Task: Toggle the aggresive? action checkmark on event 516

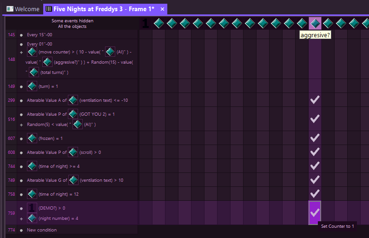Action: click(315, 119)
